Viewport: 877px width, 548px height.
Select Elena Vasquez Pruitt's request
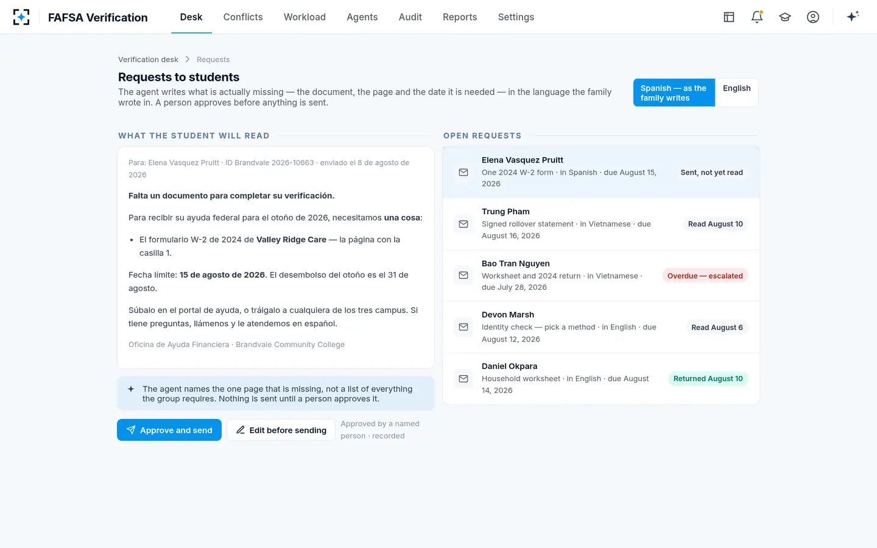[601, 172]
